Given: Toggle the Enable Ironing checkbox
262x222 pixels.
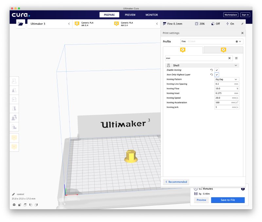Looking at the screenshot, I should [x=217, y=70].
